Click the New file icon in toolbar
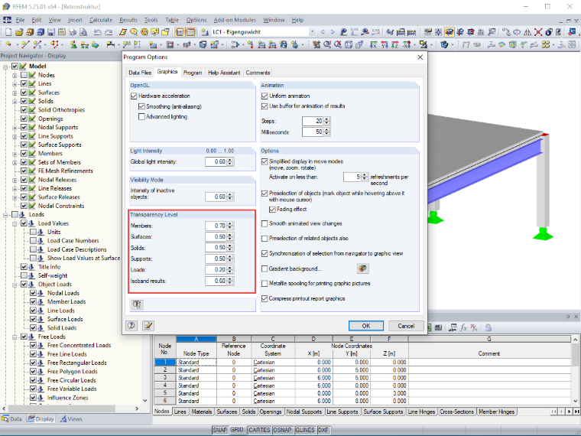Viewport: 581px width, 436px height. click(8, 32)
